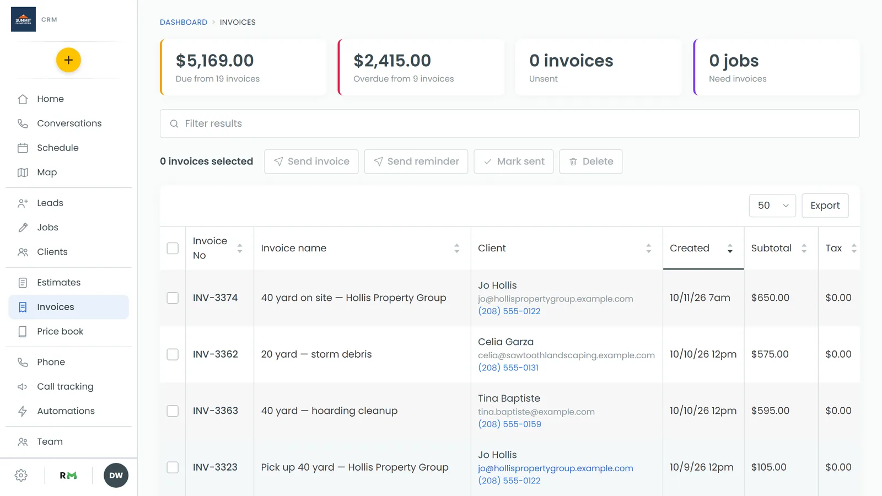This screenshot has height=496, width=882.
Task: Click the Filter results search field
Action: pos(510,124)
